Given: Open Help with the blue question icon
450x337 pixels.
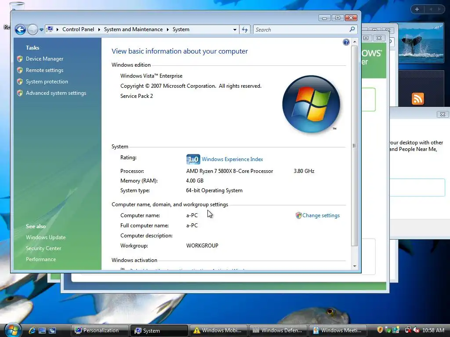Looking at the screenshot, I should (x=346, y=43).
